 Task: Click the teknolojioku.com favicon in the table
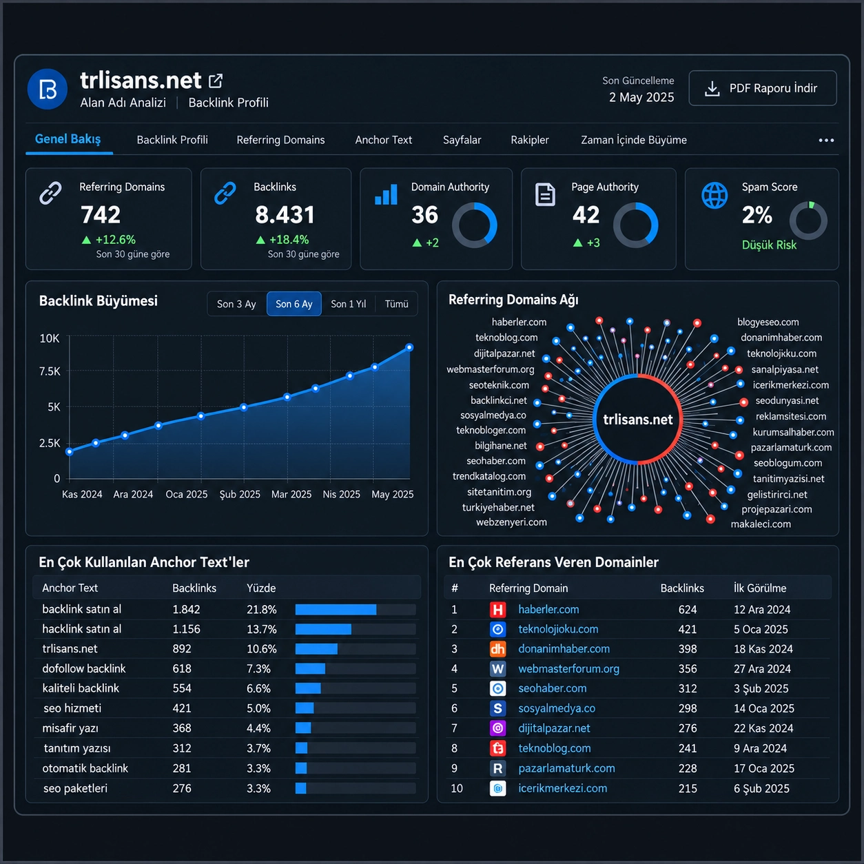(x=497, y=629)
